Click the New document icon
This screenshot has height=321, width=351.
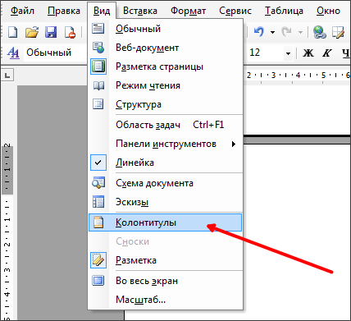(x=12, y=32)
